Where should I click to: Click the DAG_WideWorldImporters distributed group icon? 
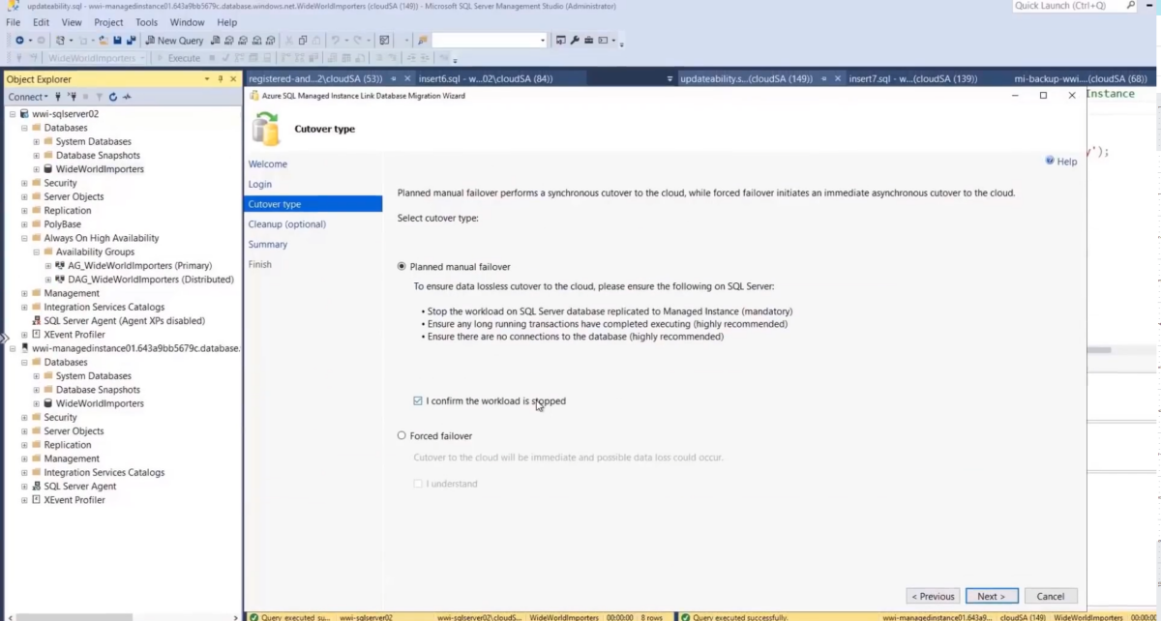click(x=60, y=280)
